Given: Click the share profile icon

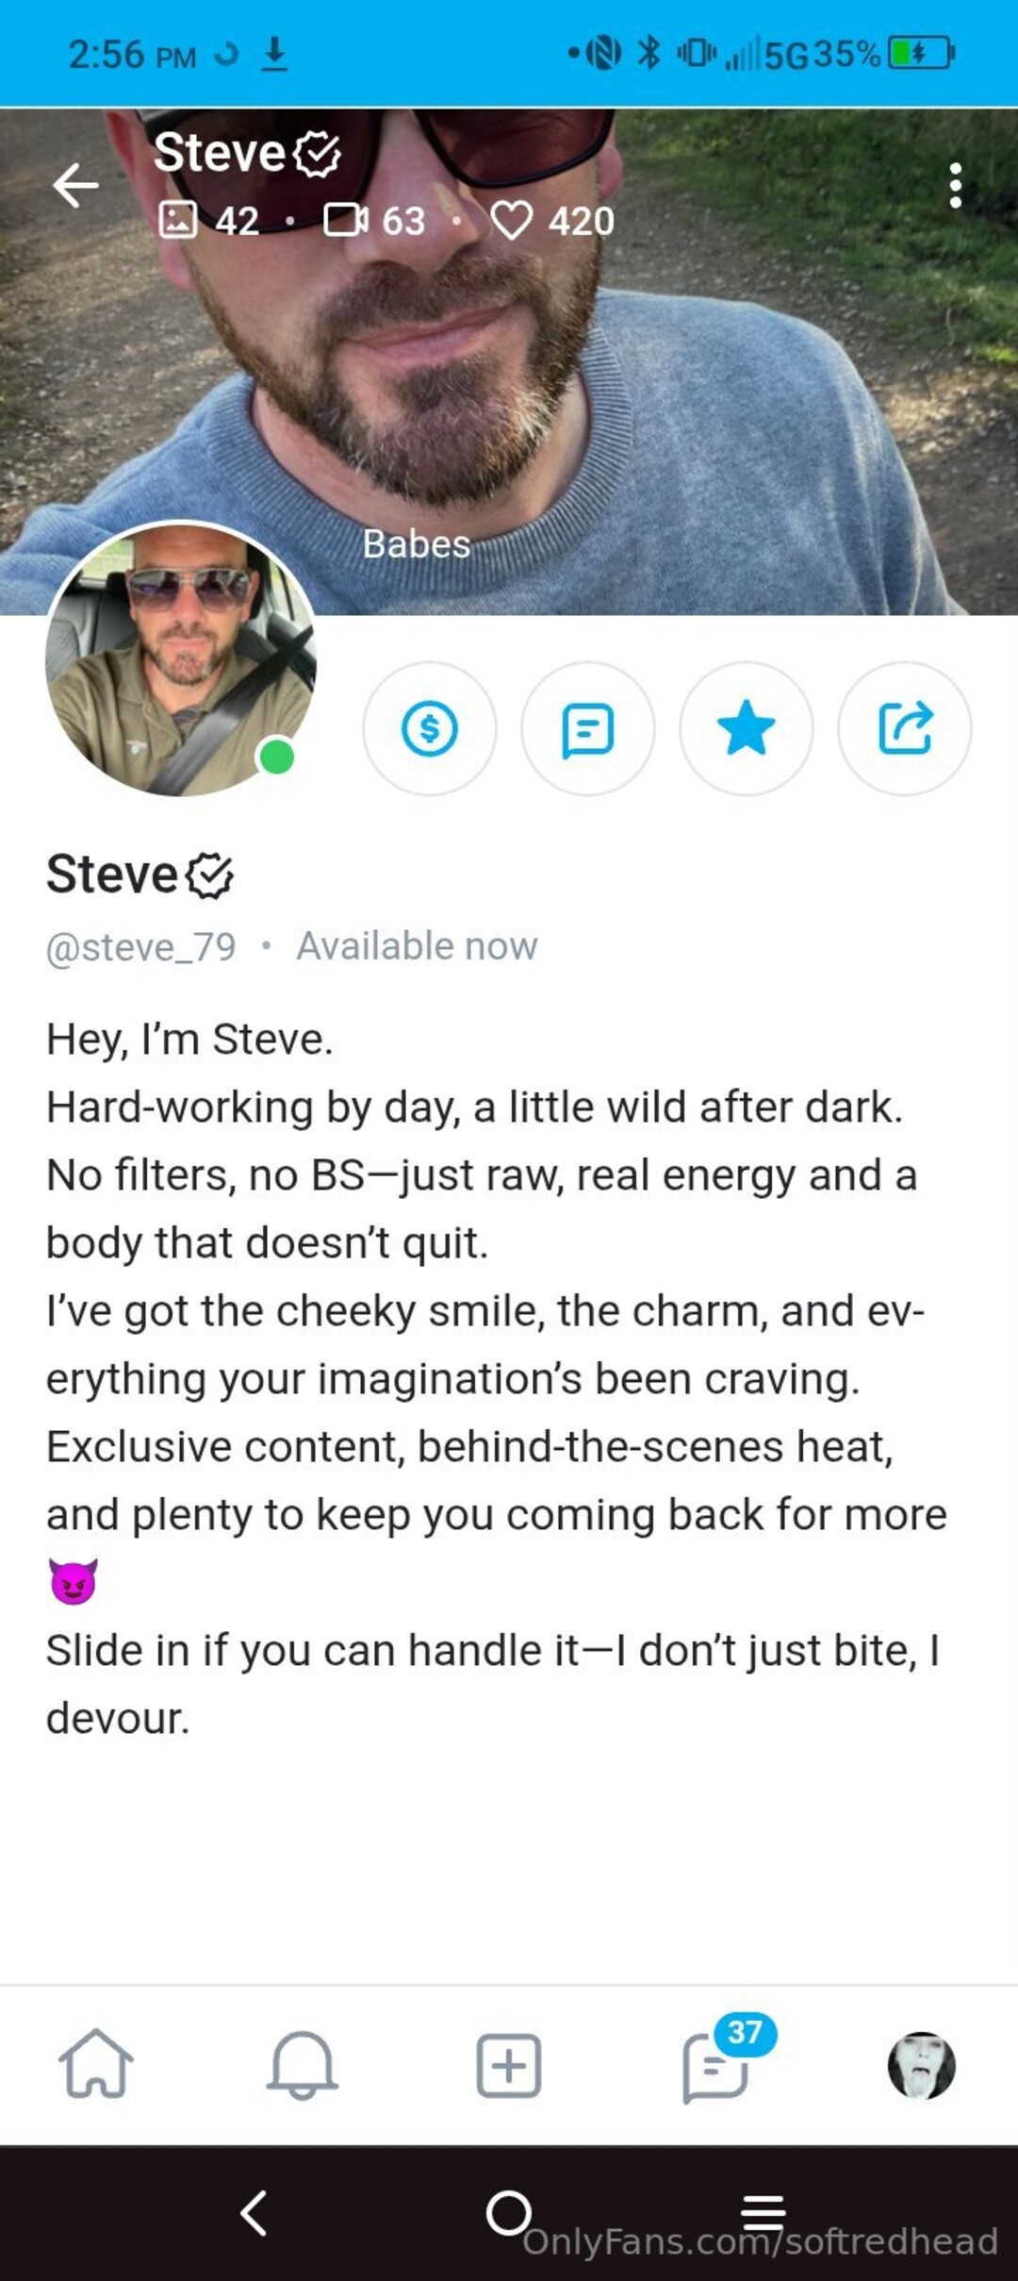Looking at the screenshot, I should (x=904, y=728).
